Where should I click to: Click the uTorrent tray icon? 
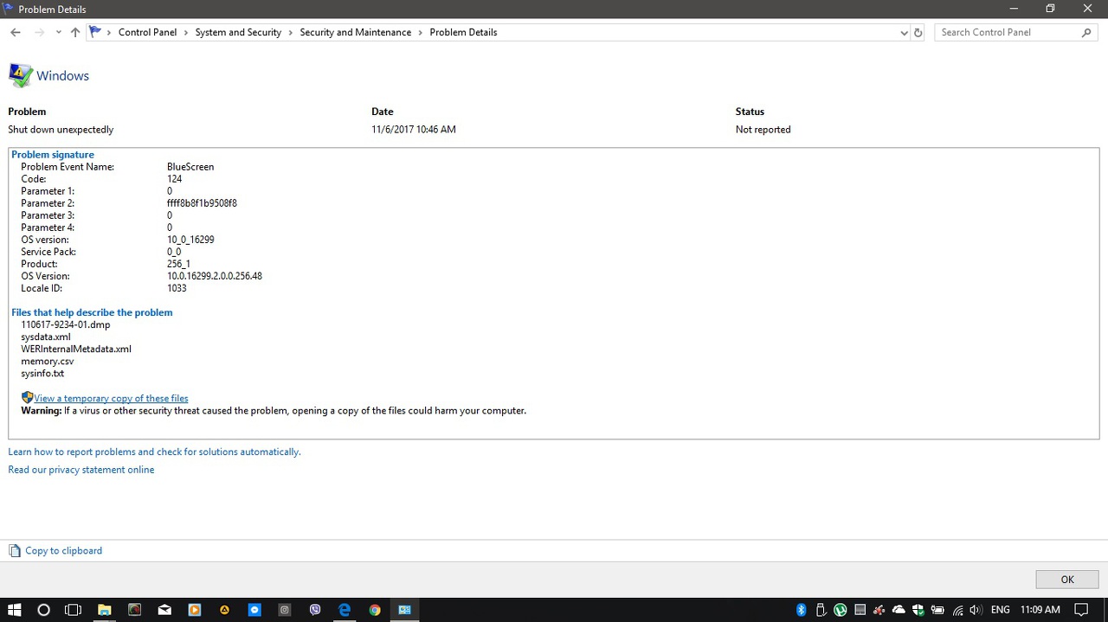point(840,610)
